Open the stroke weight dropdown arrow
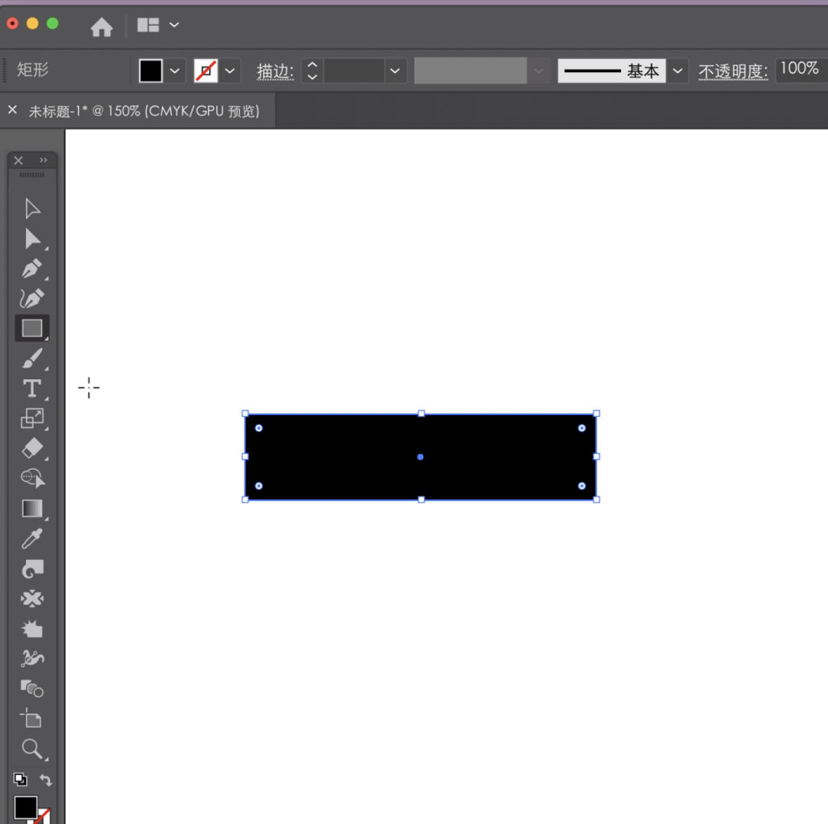 pyautogui.click(x=394, y=71)
